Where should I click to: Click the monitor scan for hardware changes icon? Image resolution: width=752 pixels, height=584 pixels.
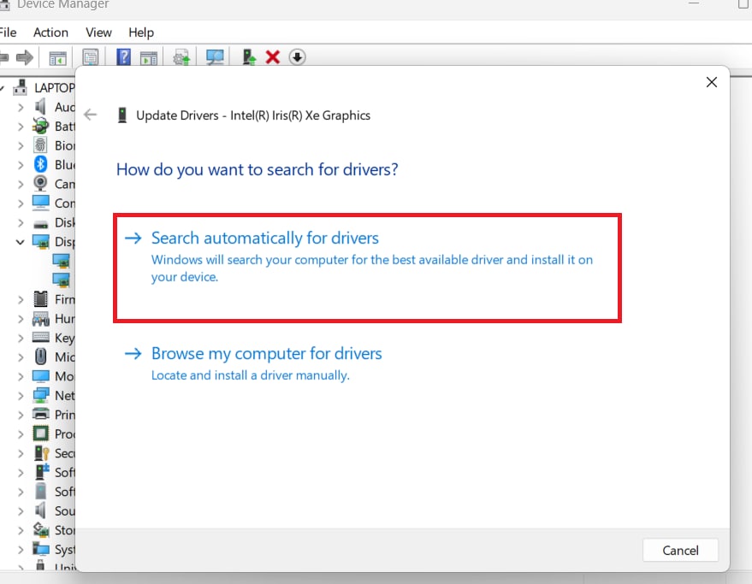(x=215, y=57)
